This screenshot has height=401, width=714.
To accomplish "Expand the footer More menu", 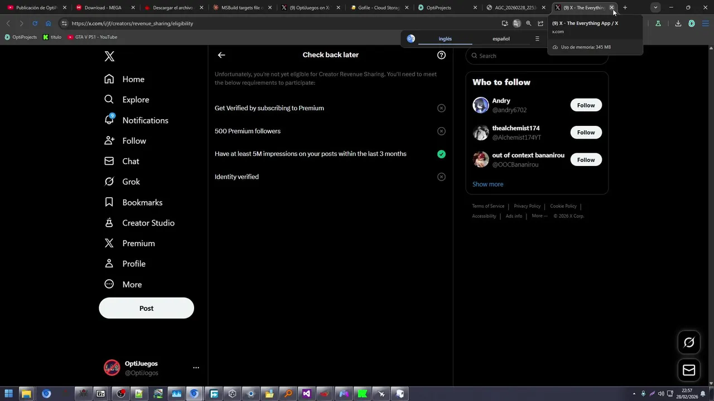I will [x=539, y=216].
